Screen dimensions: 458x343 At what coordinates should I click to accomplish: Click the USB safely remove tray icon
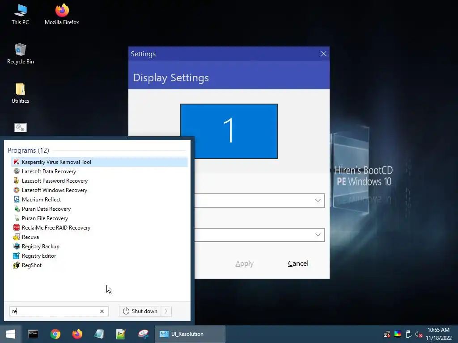point(408,334)
